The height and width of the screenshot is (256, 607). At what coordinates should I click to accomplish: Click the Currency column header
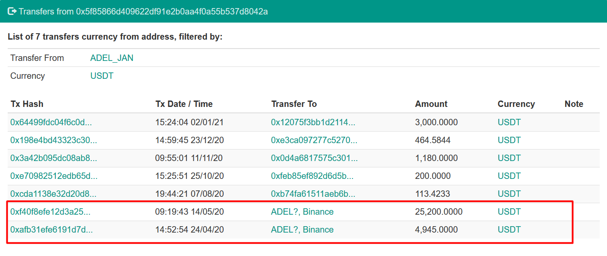[x=516, y=104]
